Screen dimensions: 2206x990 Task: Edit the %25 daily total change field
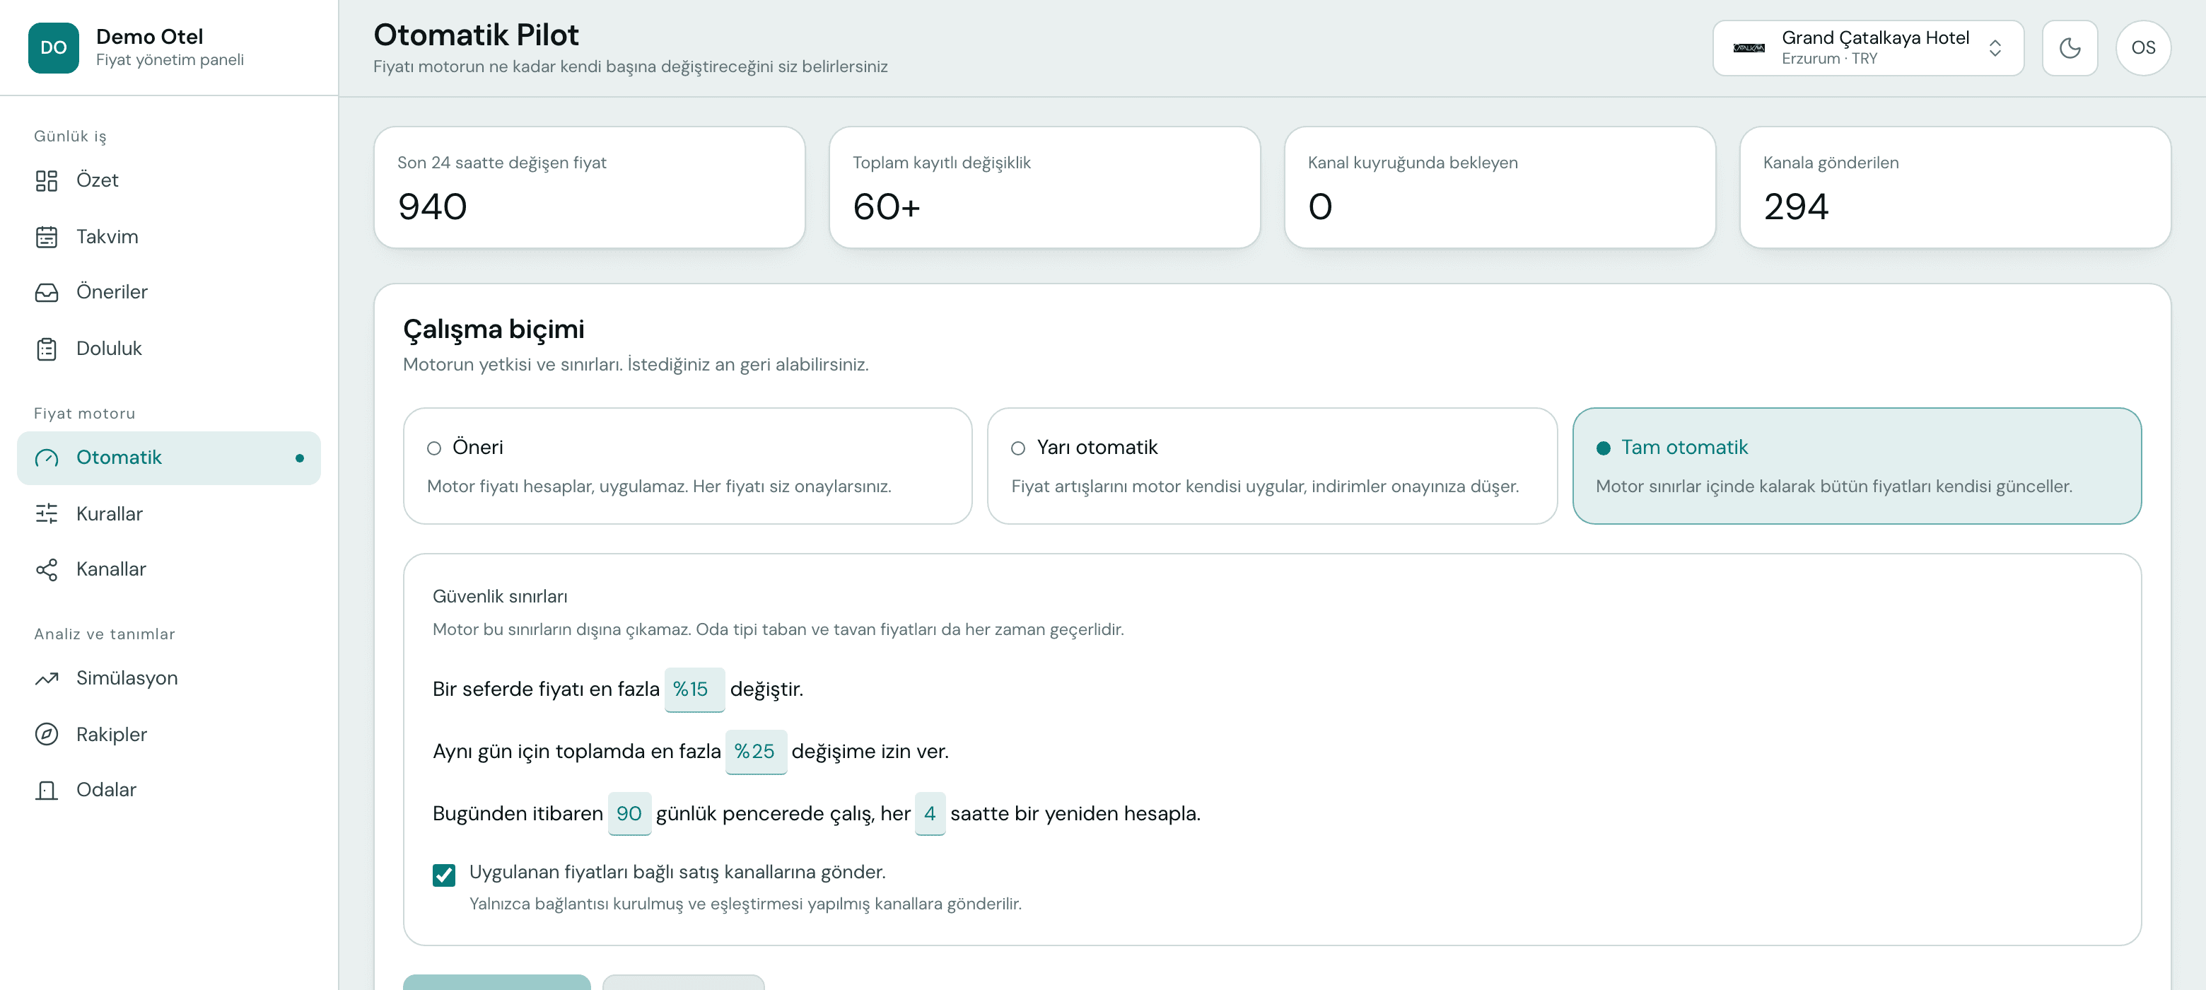click(x=755, y=752)
